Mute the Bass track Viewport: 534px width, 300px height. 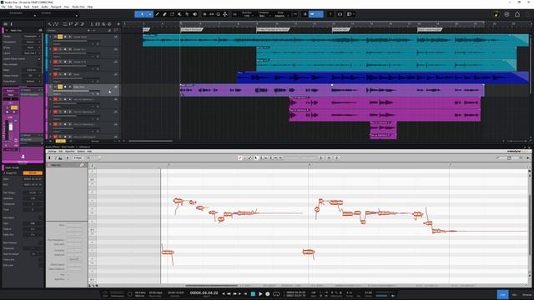[x=55, y=74]
